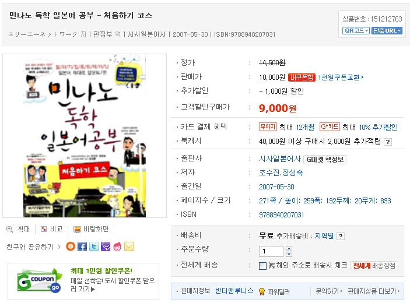Share via Facebook icon
This screenshot has width=410, height=303.
[82, 246]
